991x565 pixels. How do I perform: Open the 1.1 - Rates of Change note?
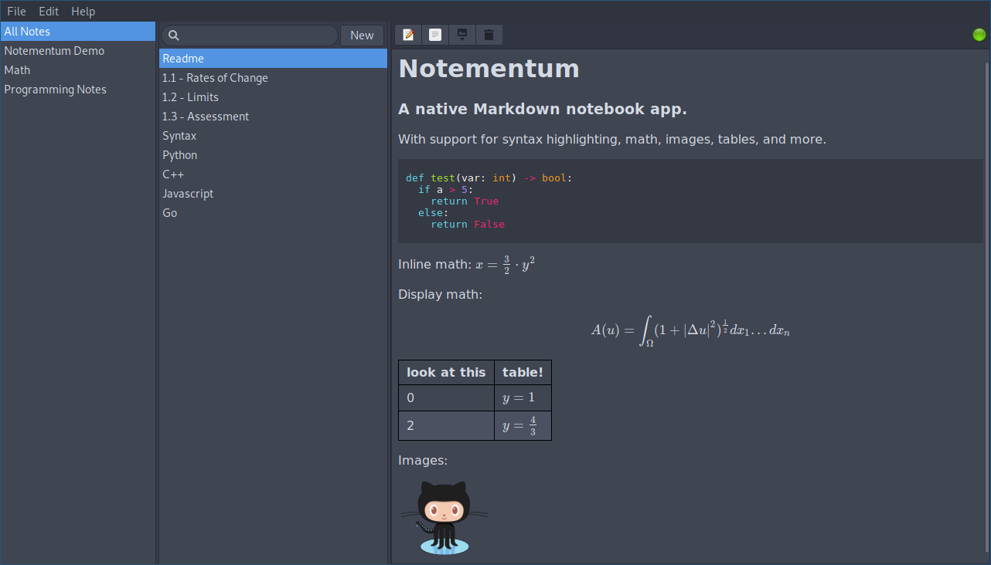[x=215, y=78]
